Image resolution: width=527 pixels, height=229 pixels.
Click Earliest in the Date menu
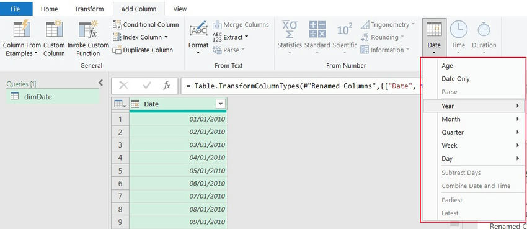(x=473, y=200)
